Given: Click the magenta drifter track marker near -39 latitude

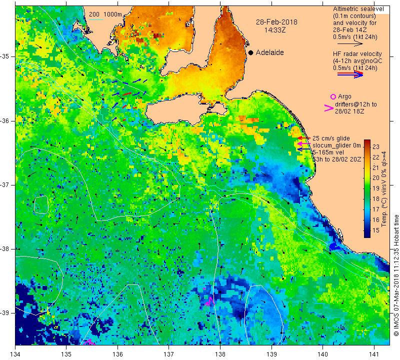Looking at the screenshot, I should point(209,301).
